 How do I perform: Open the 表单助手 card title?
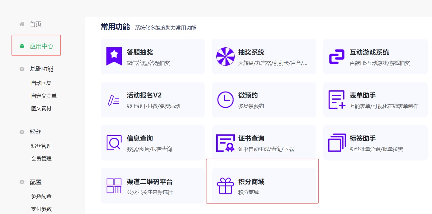click(363, 95)
